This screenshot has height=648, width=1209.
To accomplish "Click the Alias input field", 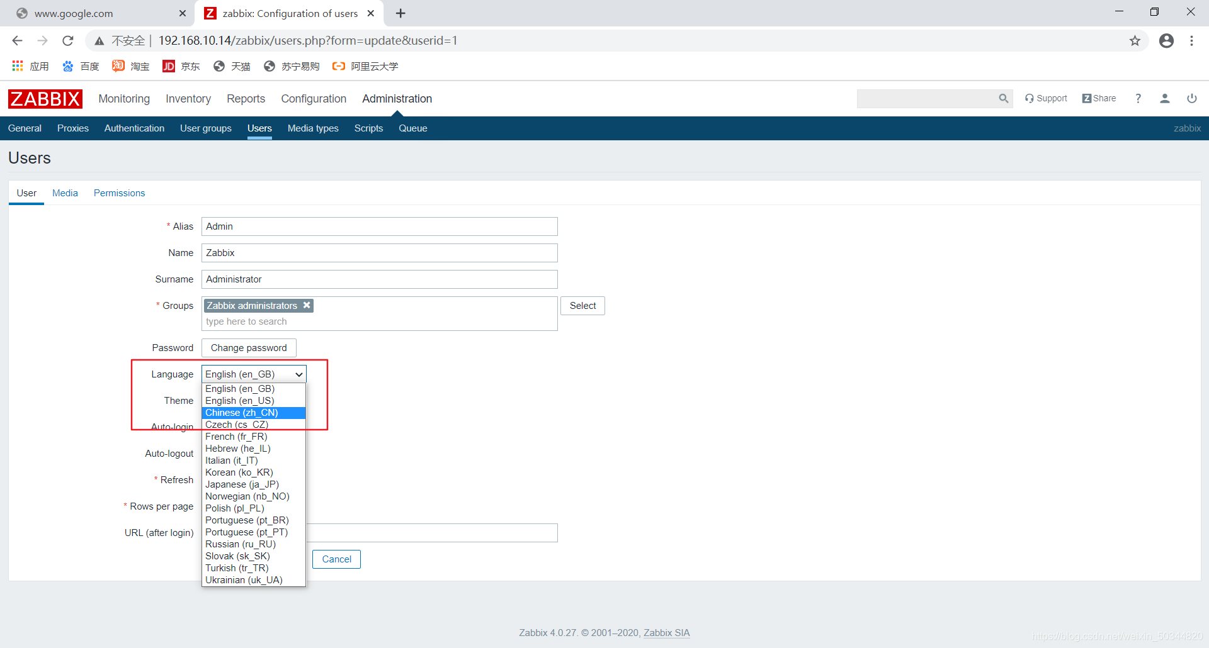I will (379, 226).
